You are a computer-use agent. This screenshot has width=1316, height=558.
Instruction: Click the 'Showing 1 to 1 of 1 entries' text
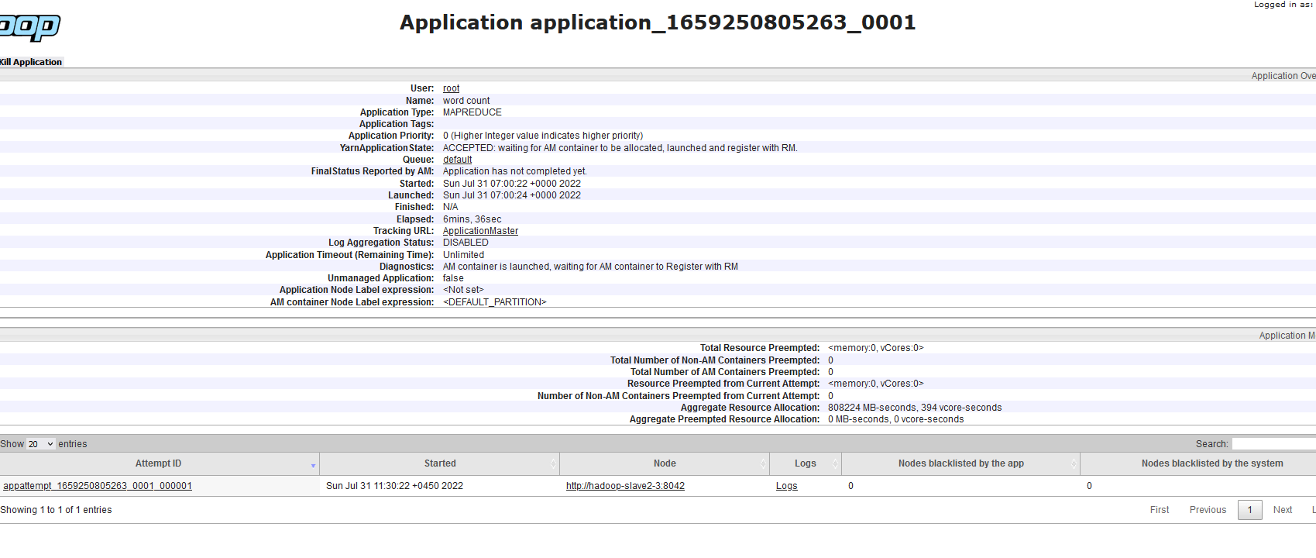tap(56, 510)
